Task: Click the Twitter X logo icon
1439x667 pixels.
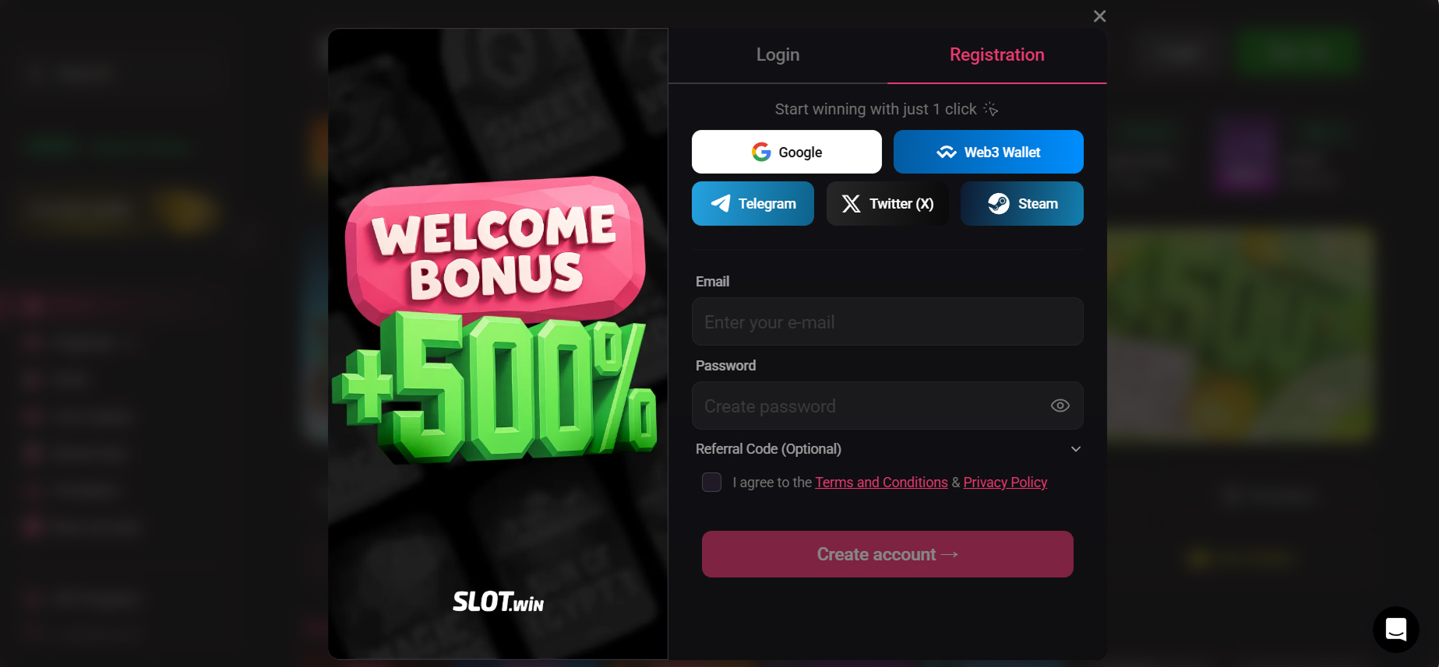Action: (x=851, y=204)
